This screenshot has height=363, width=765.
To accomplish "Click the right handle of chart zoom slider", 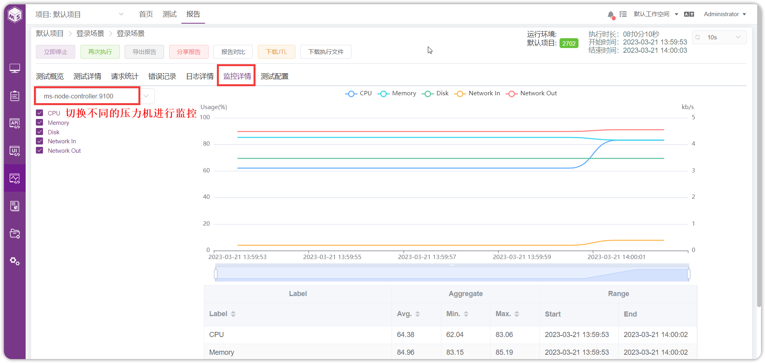I will (689, 274).
